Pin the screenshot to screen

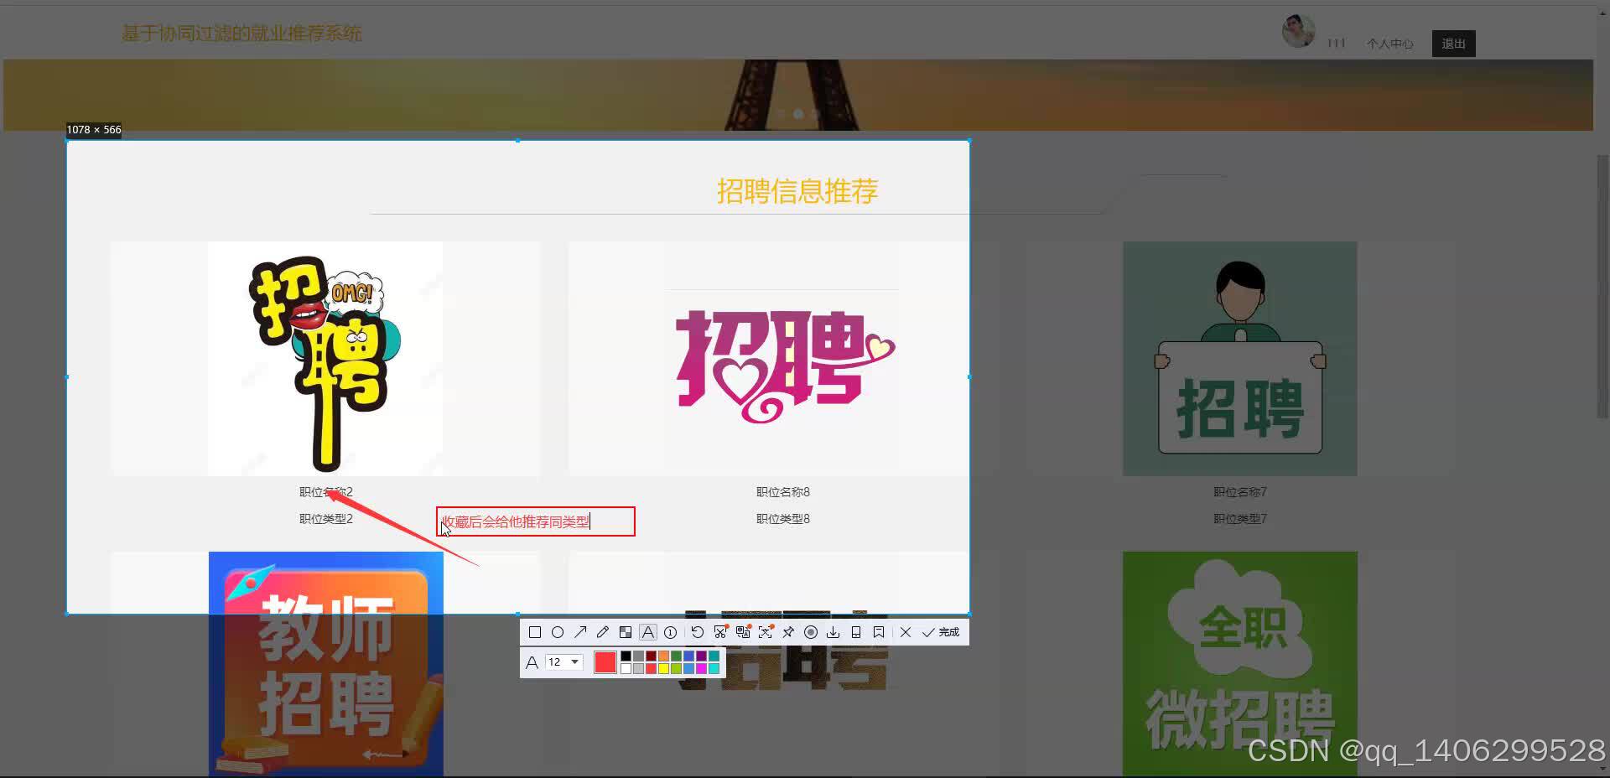788,632
